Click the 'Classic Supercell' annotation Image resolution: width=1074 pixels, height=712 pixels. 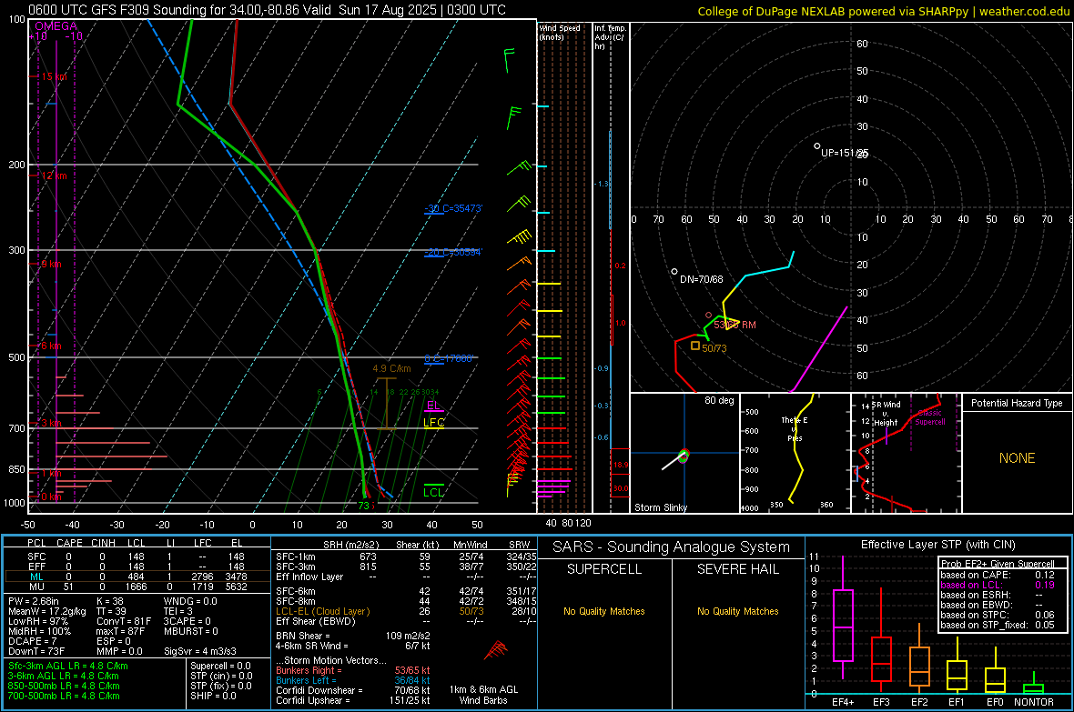pyautogui.click(x=930, y=417)
